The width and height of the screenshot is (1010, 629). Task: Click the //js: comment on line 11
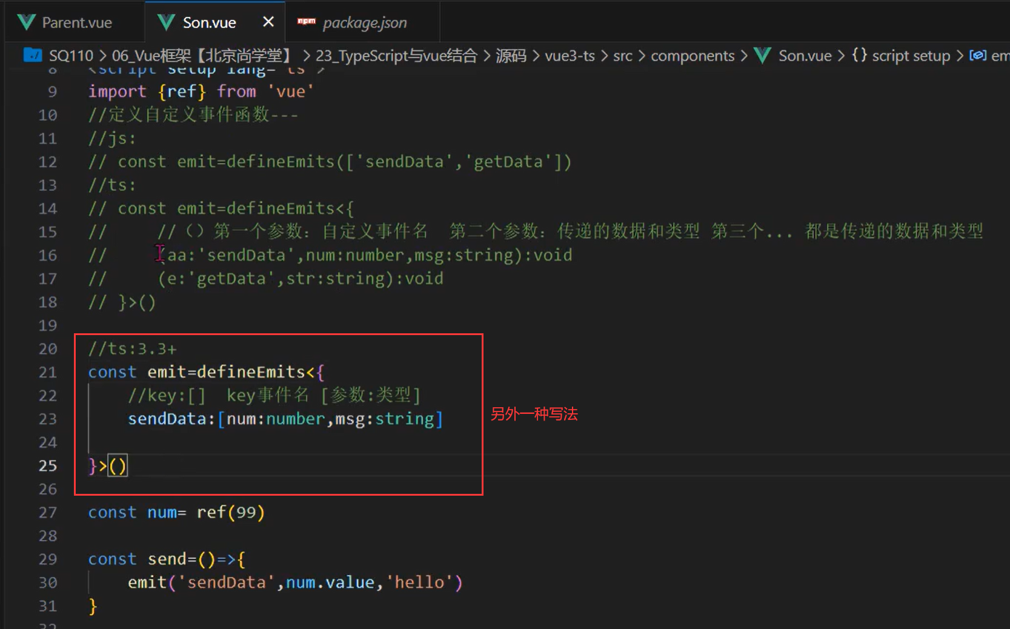(112, 138)
